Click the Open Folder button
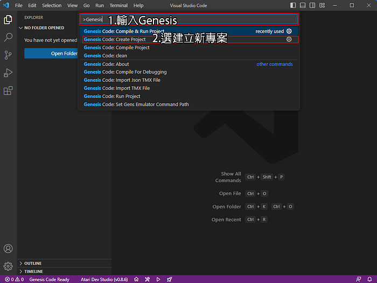 click(x=51, y=53)
